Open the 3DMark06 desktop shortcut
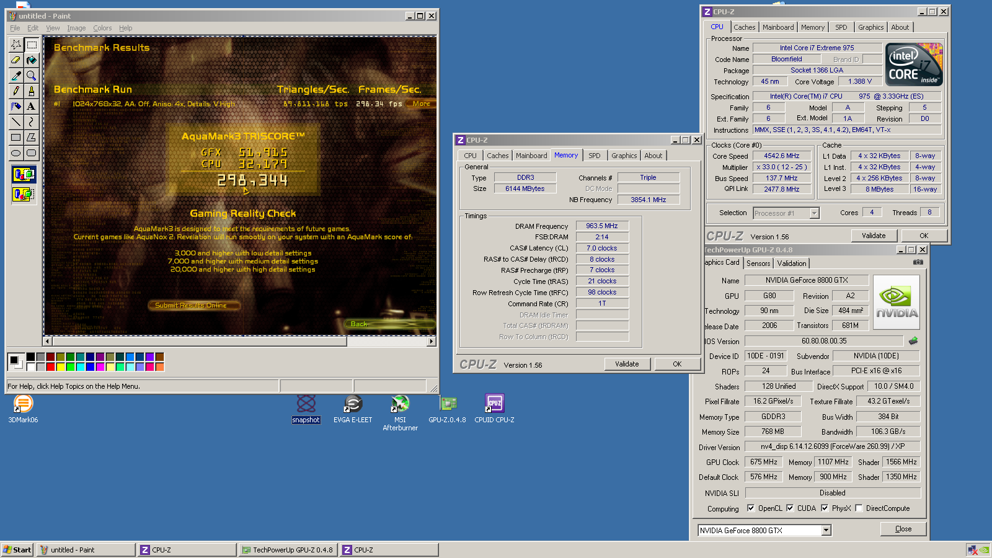The height and width of the screenshot is (558, 992). pos(23,409)
